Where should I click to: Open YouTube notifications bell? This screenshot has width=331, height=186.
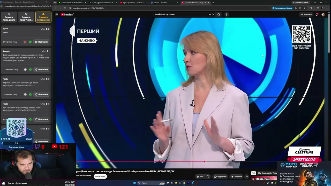(x=317, y=14)
